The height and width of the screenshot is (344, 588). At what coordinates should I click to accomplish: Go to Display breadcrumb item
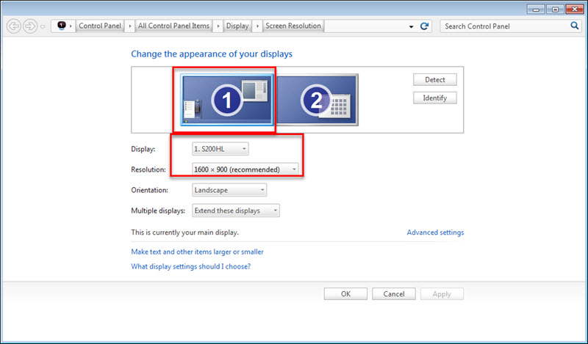tap(237, 26)
